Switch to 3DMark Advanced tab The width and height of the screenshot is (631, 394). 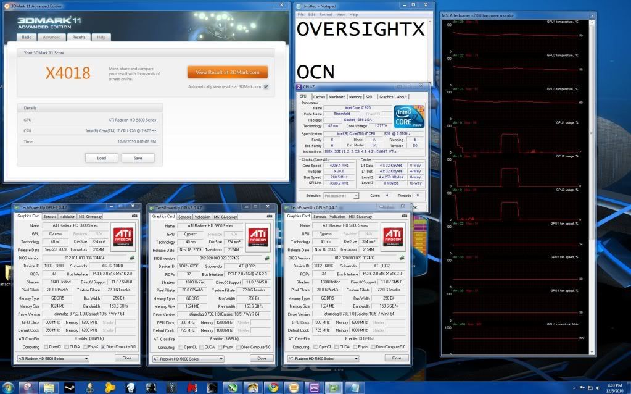pos(52,37)
